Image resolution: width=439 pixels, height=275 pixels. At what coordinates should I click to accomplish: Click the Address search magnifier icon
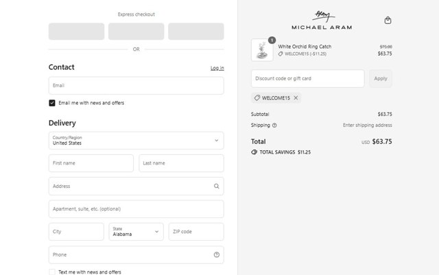click(217, 186)
